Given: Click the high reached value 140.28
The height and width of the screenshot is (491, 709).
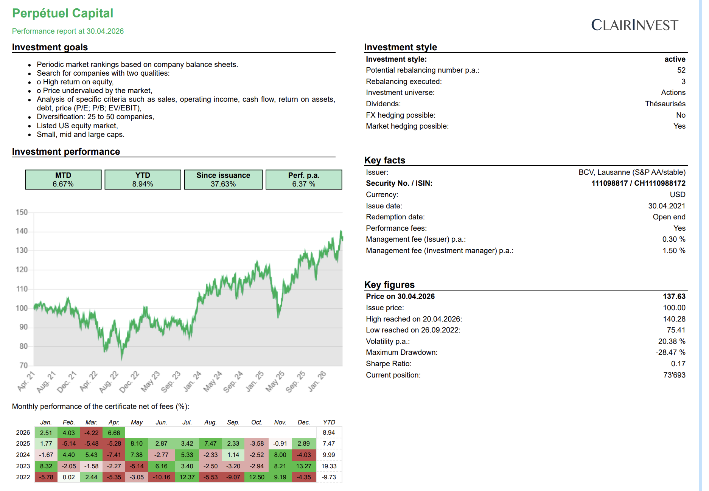Looking at the screenshot, I should [x=674, y=319].
